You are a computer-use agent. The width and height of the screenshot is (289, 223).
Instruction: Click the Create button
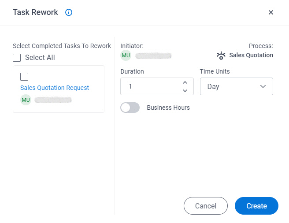tap(256, 206)
